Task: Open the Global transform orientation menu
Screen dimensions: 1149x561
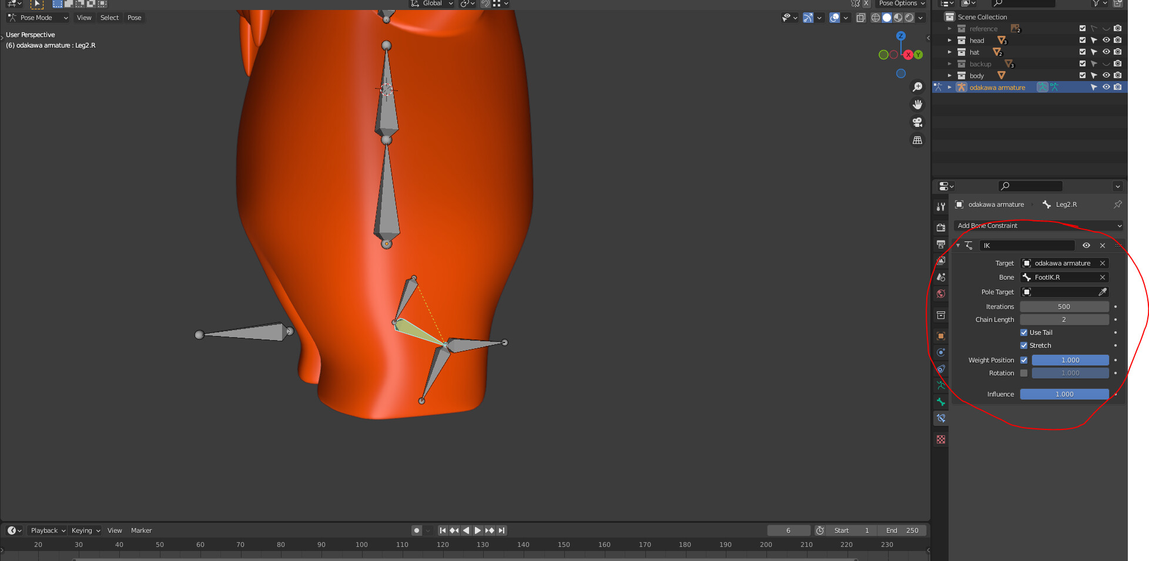Action: [432, 4]
